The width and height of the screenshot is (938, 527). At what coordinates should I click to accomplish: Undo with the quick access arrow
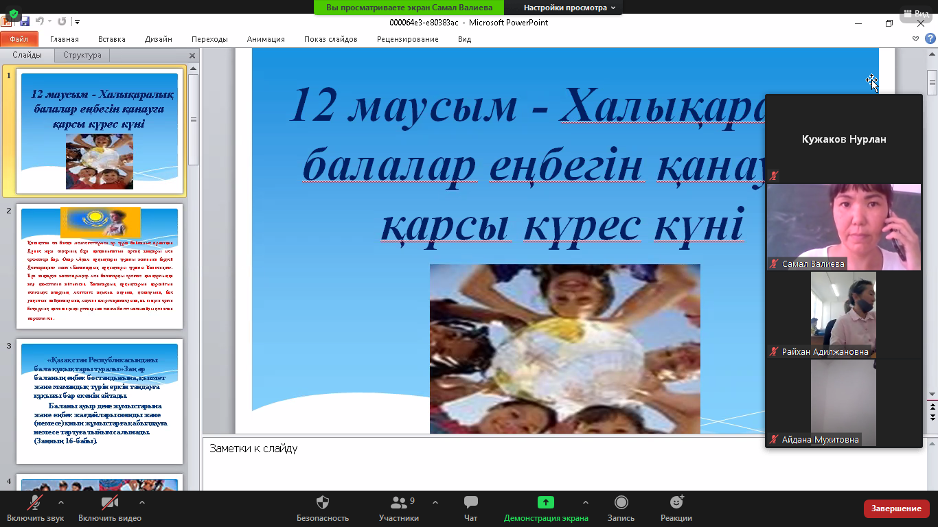(x=39, y=22)
